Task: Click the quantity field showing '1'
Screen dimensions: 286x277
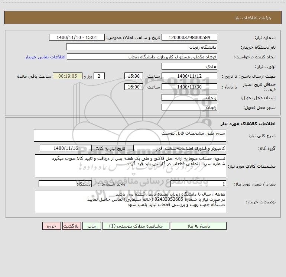Action: coord(198,184)
